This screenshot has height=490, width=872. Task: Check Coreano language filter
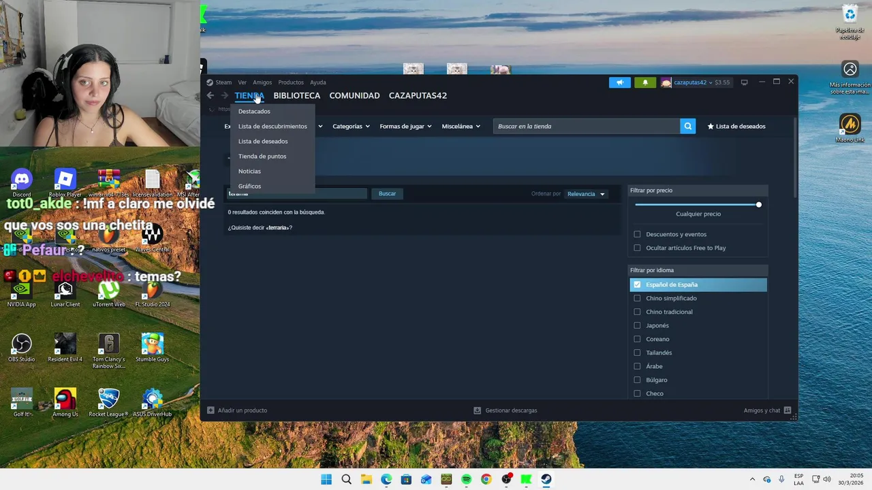[637, 339]
